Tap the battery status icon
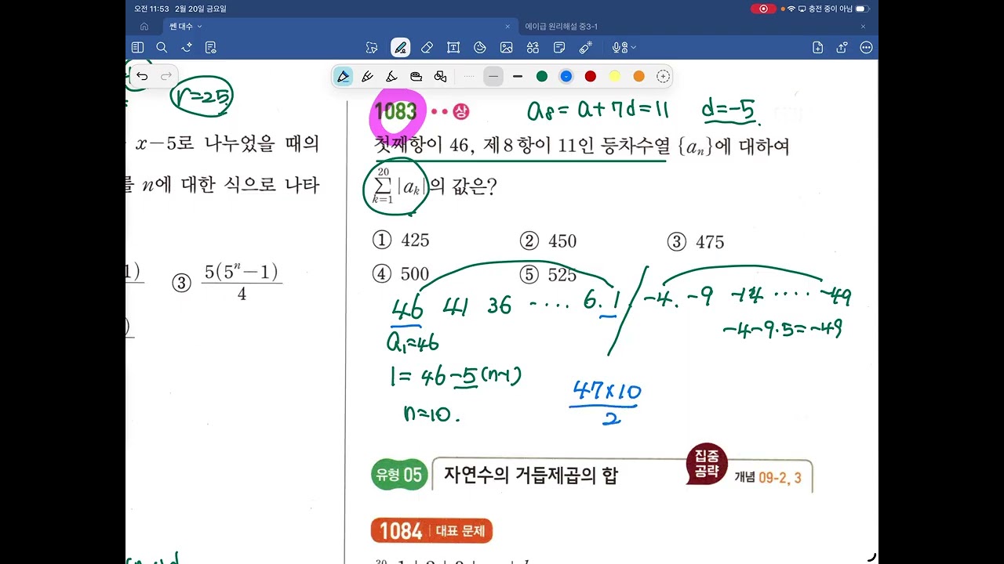This screenshot has height=564, width=1004. (x=862, y=9)
